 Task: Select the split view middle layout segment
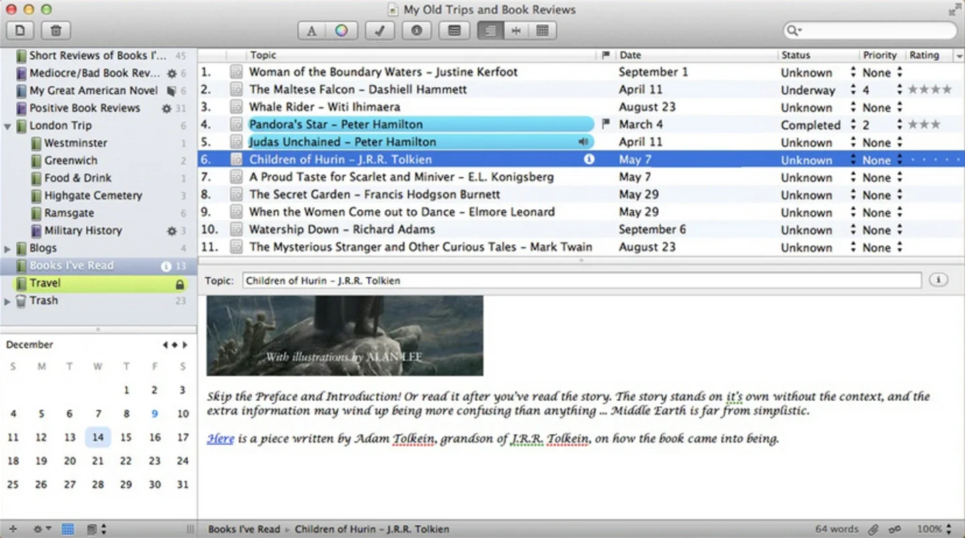[516, 30]
